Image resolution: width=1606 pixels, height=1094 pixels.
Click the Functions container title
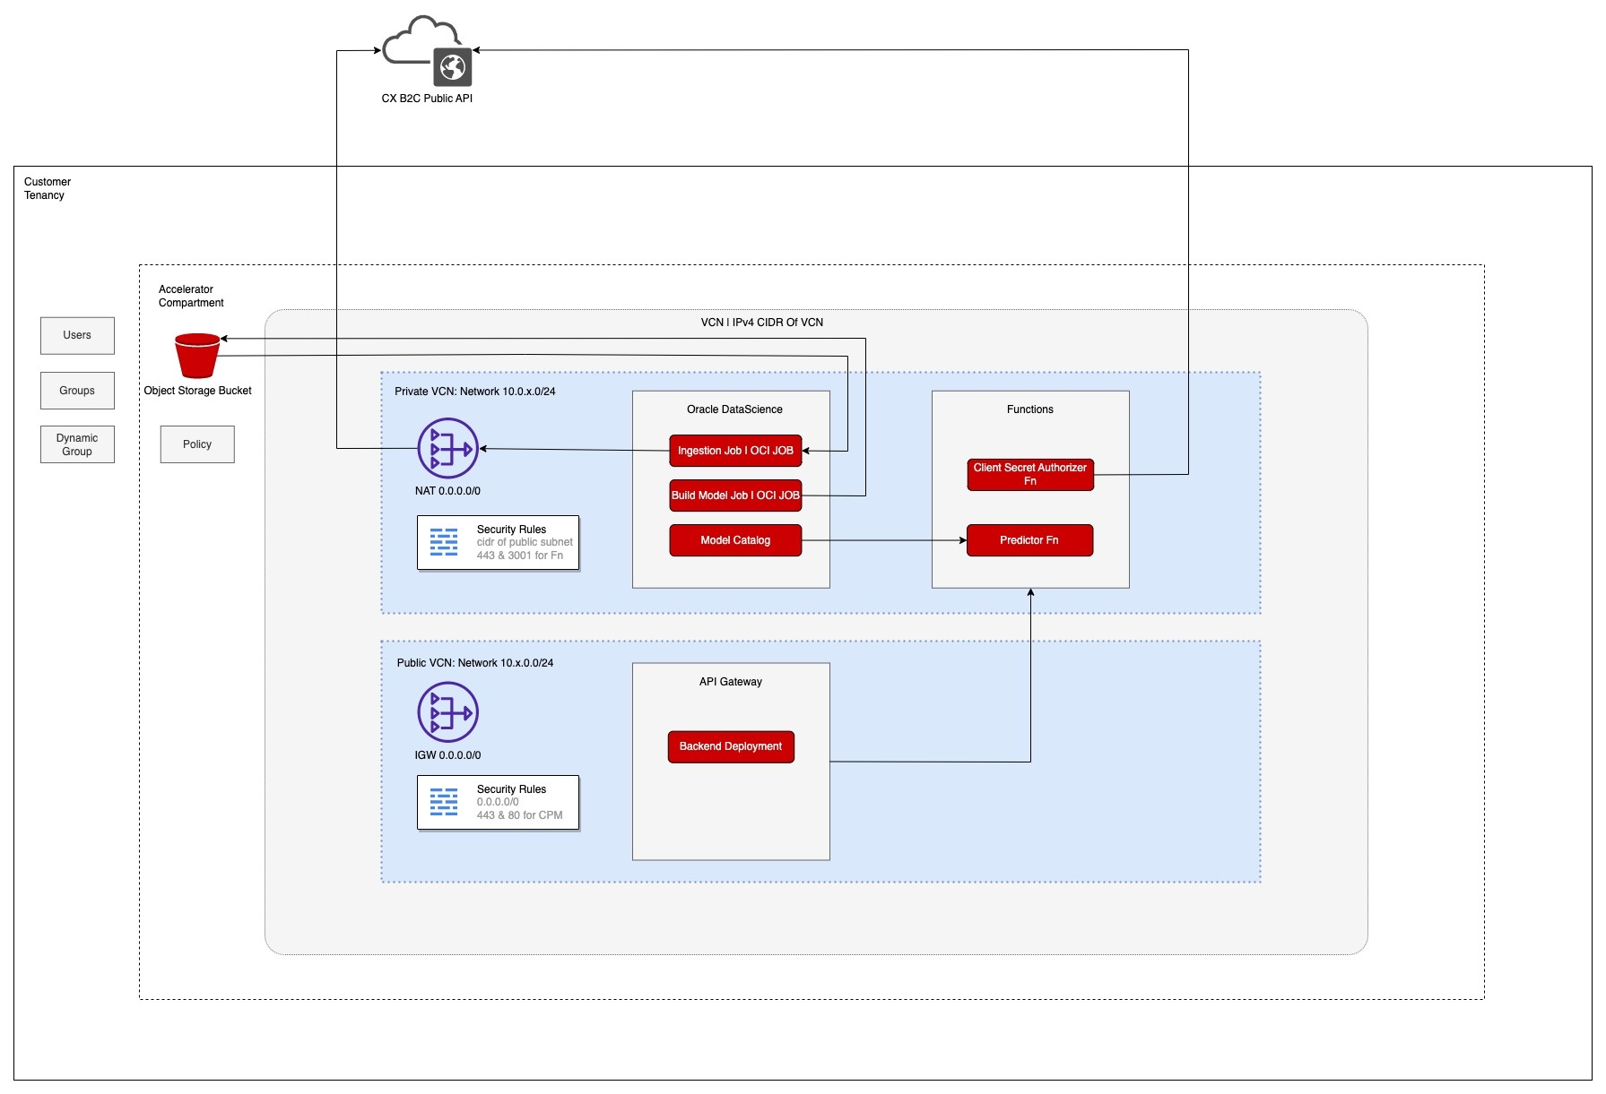click(x=1029, y=409)
